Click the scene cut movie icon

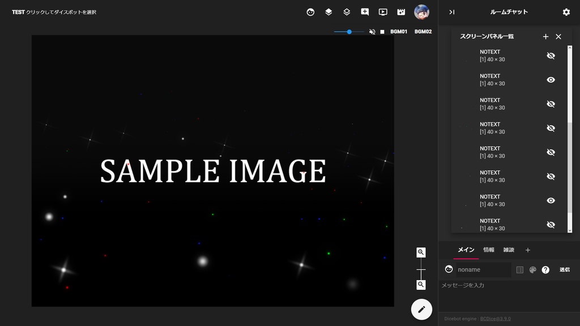click(400, 11)
